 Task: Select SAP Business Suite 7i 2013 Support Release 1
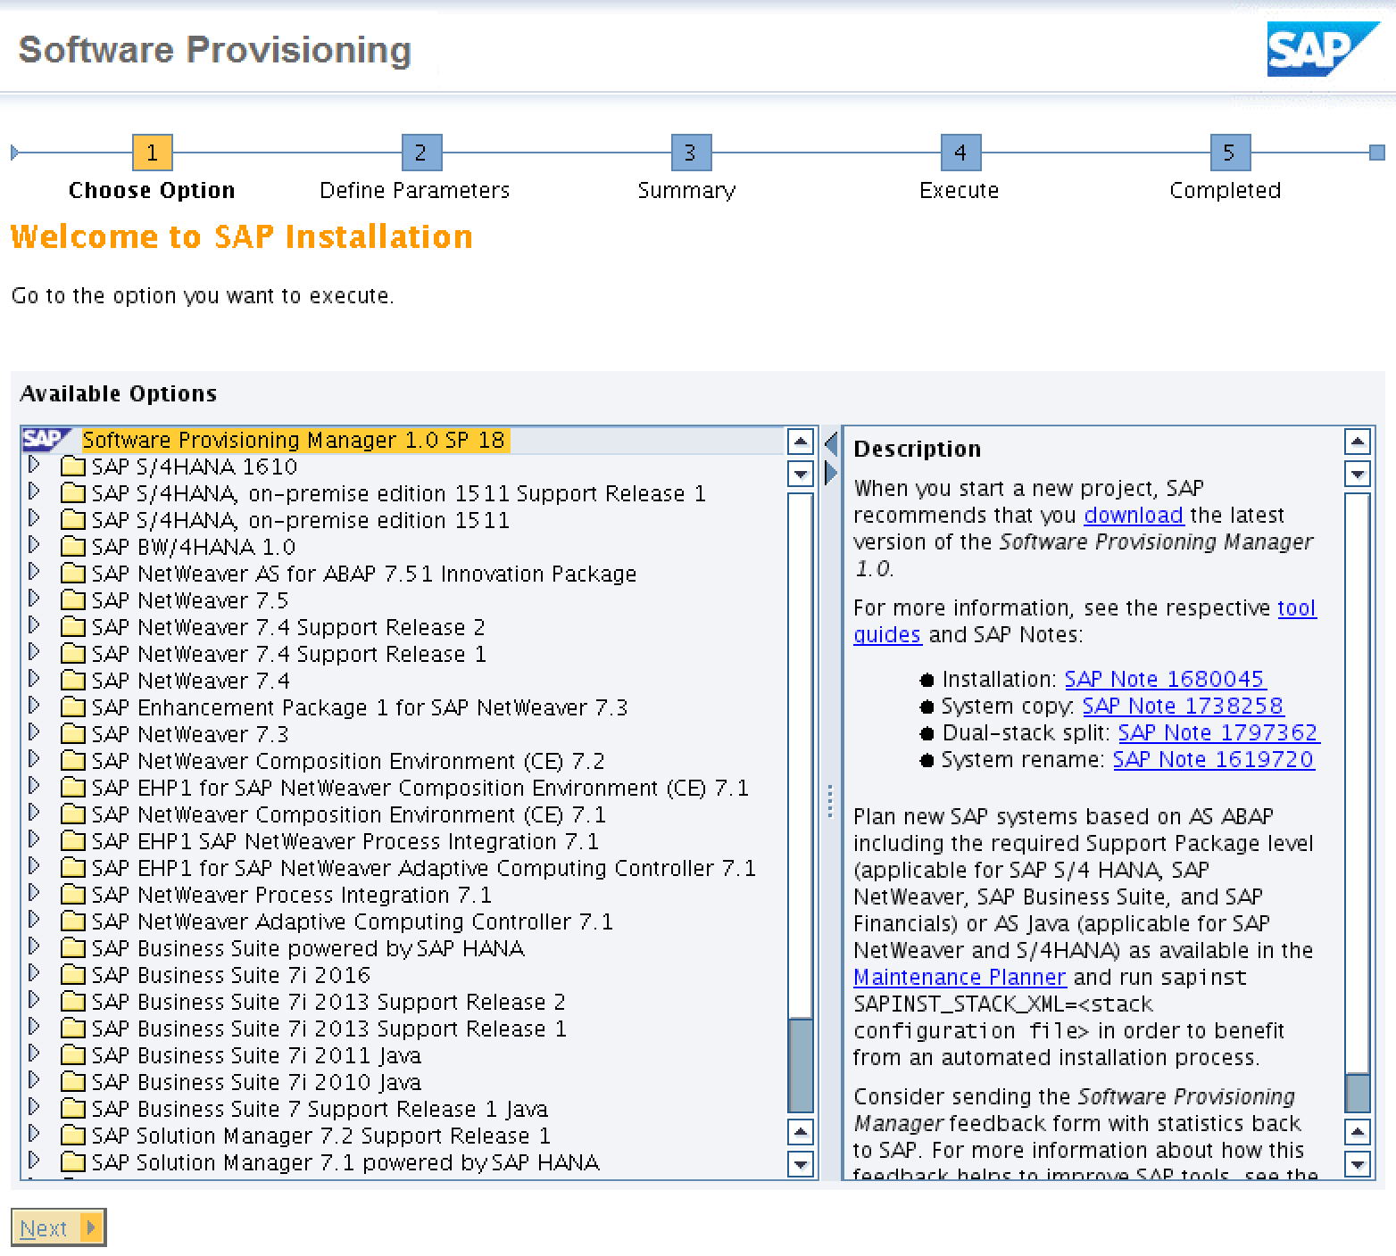[x=329, y=1029]
